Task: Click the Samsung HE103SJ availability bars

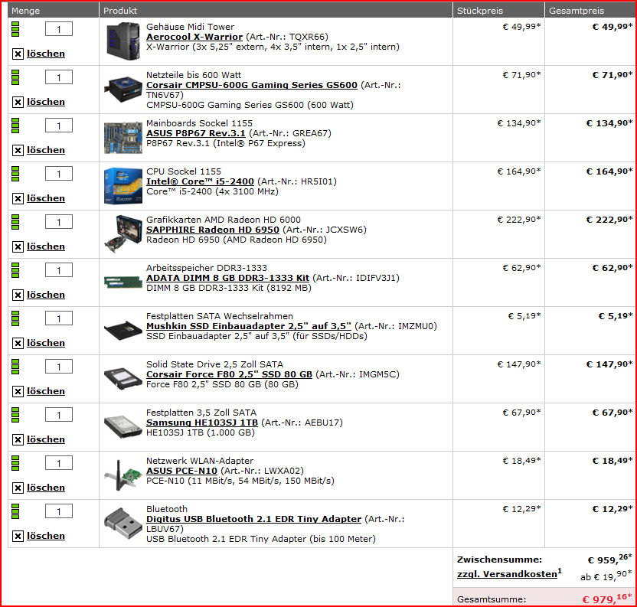Action: 15,415
